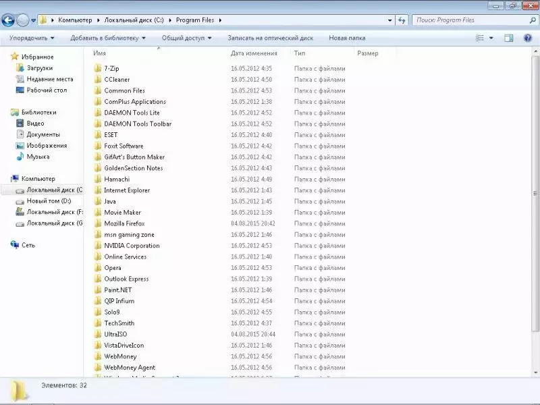Viewport: 540px width, 405px height.
Task: Open the recent pages history dropdown arrow
Action: click(33, 20)
